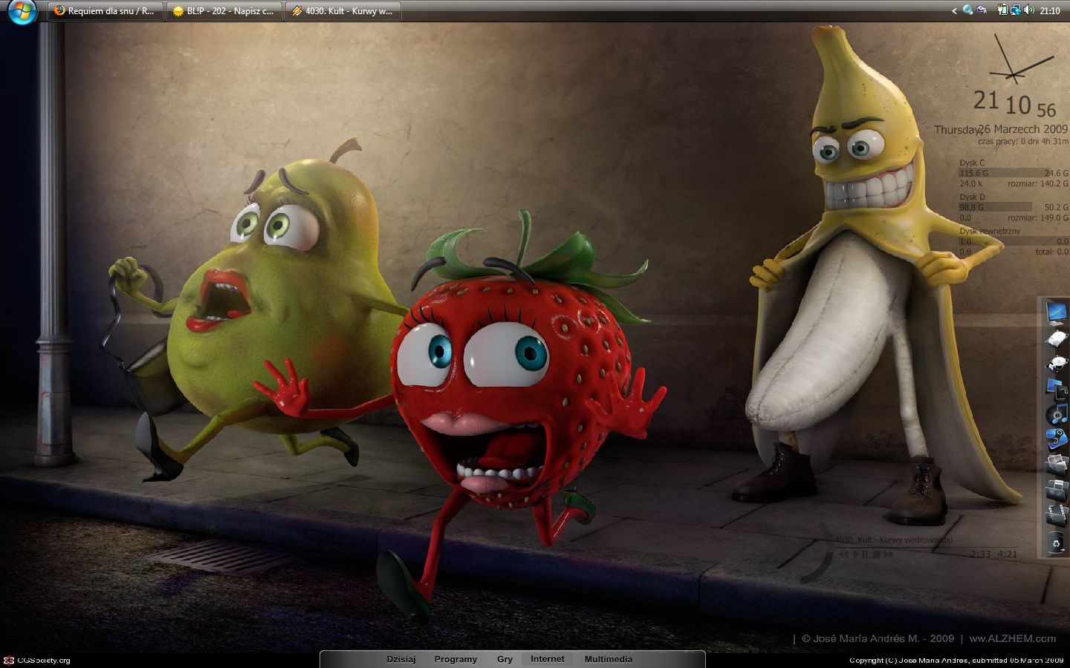Click the music widget track progress line
Viewport: 1070px width, 668px height.
tap(927, 547)
